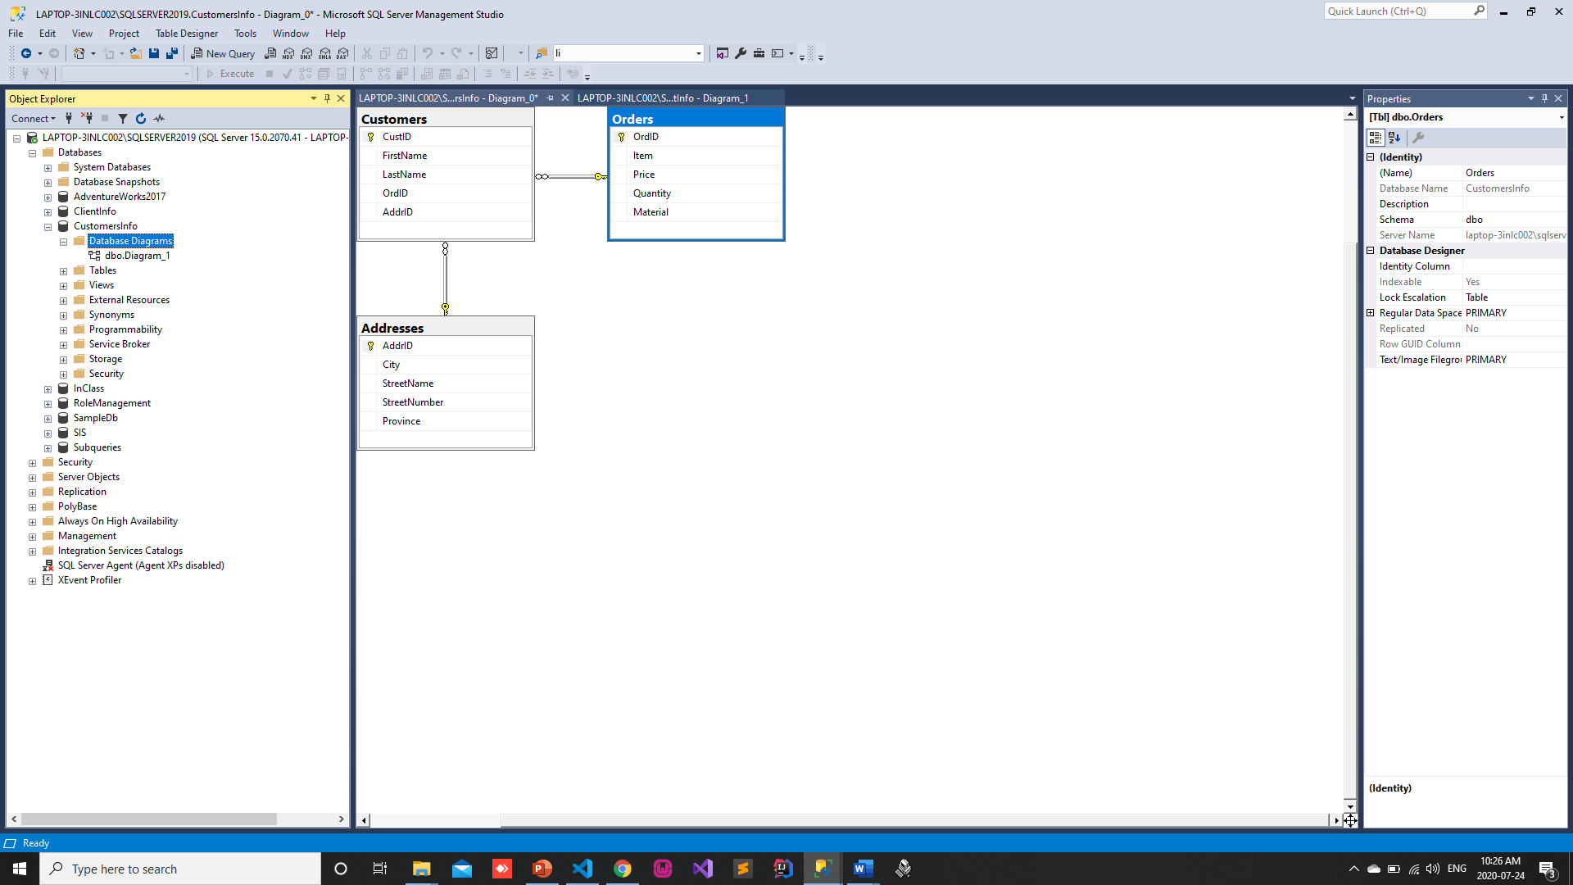Click the New Query button
The width and height of the screenshot is (1573, 885).
pos(223,53)
